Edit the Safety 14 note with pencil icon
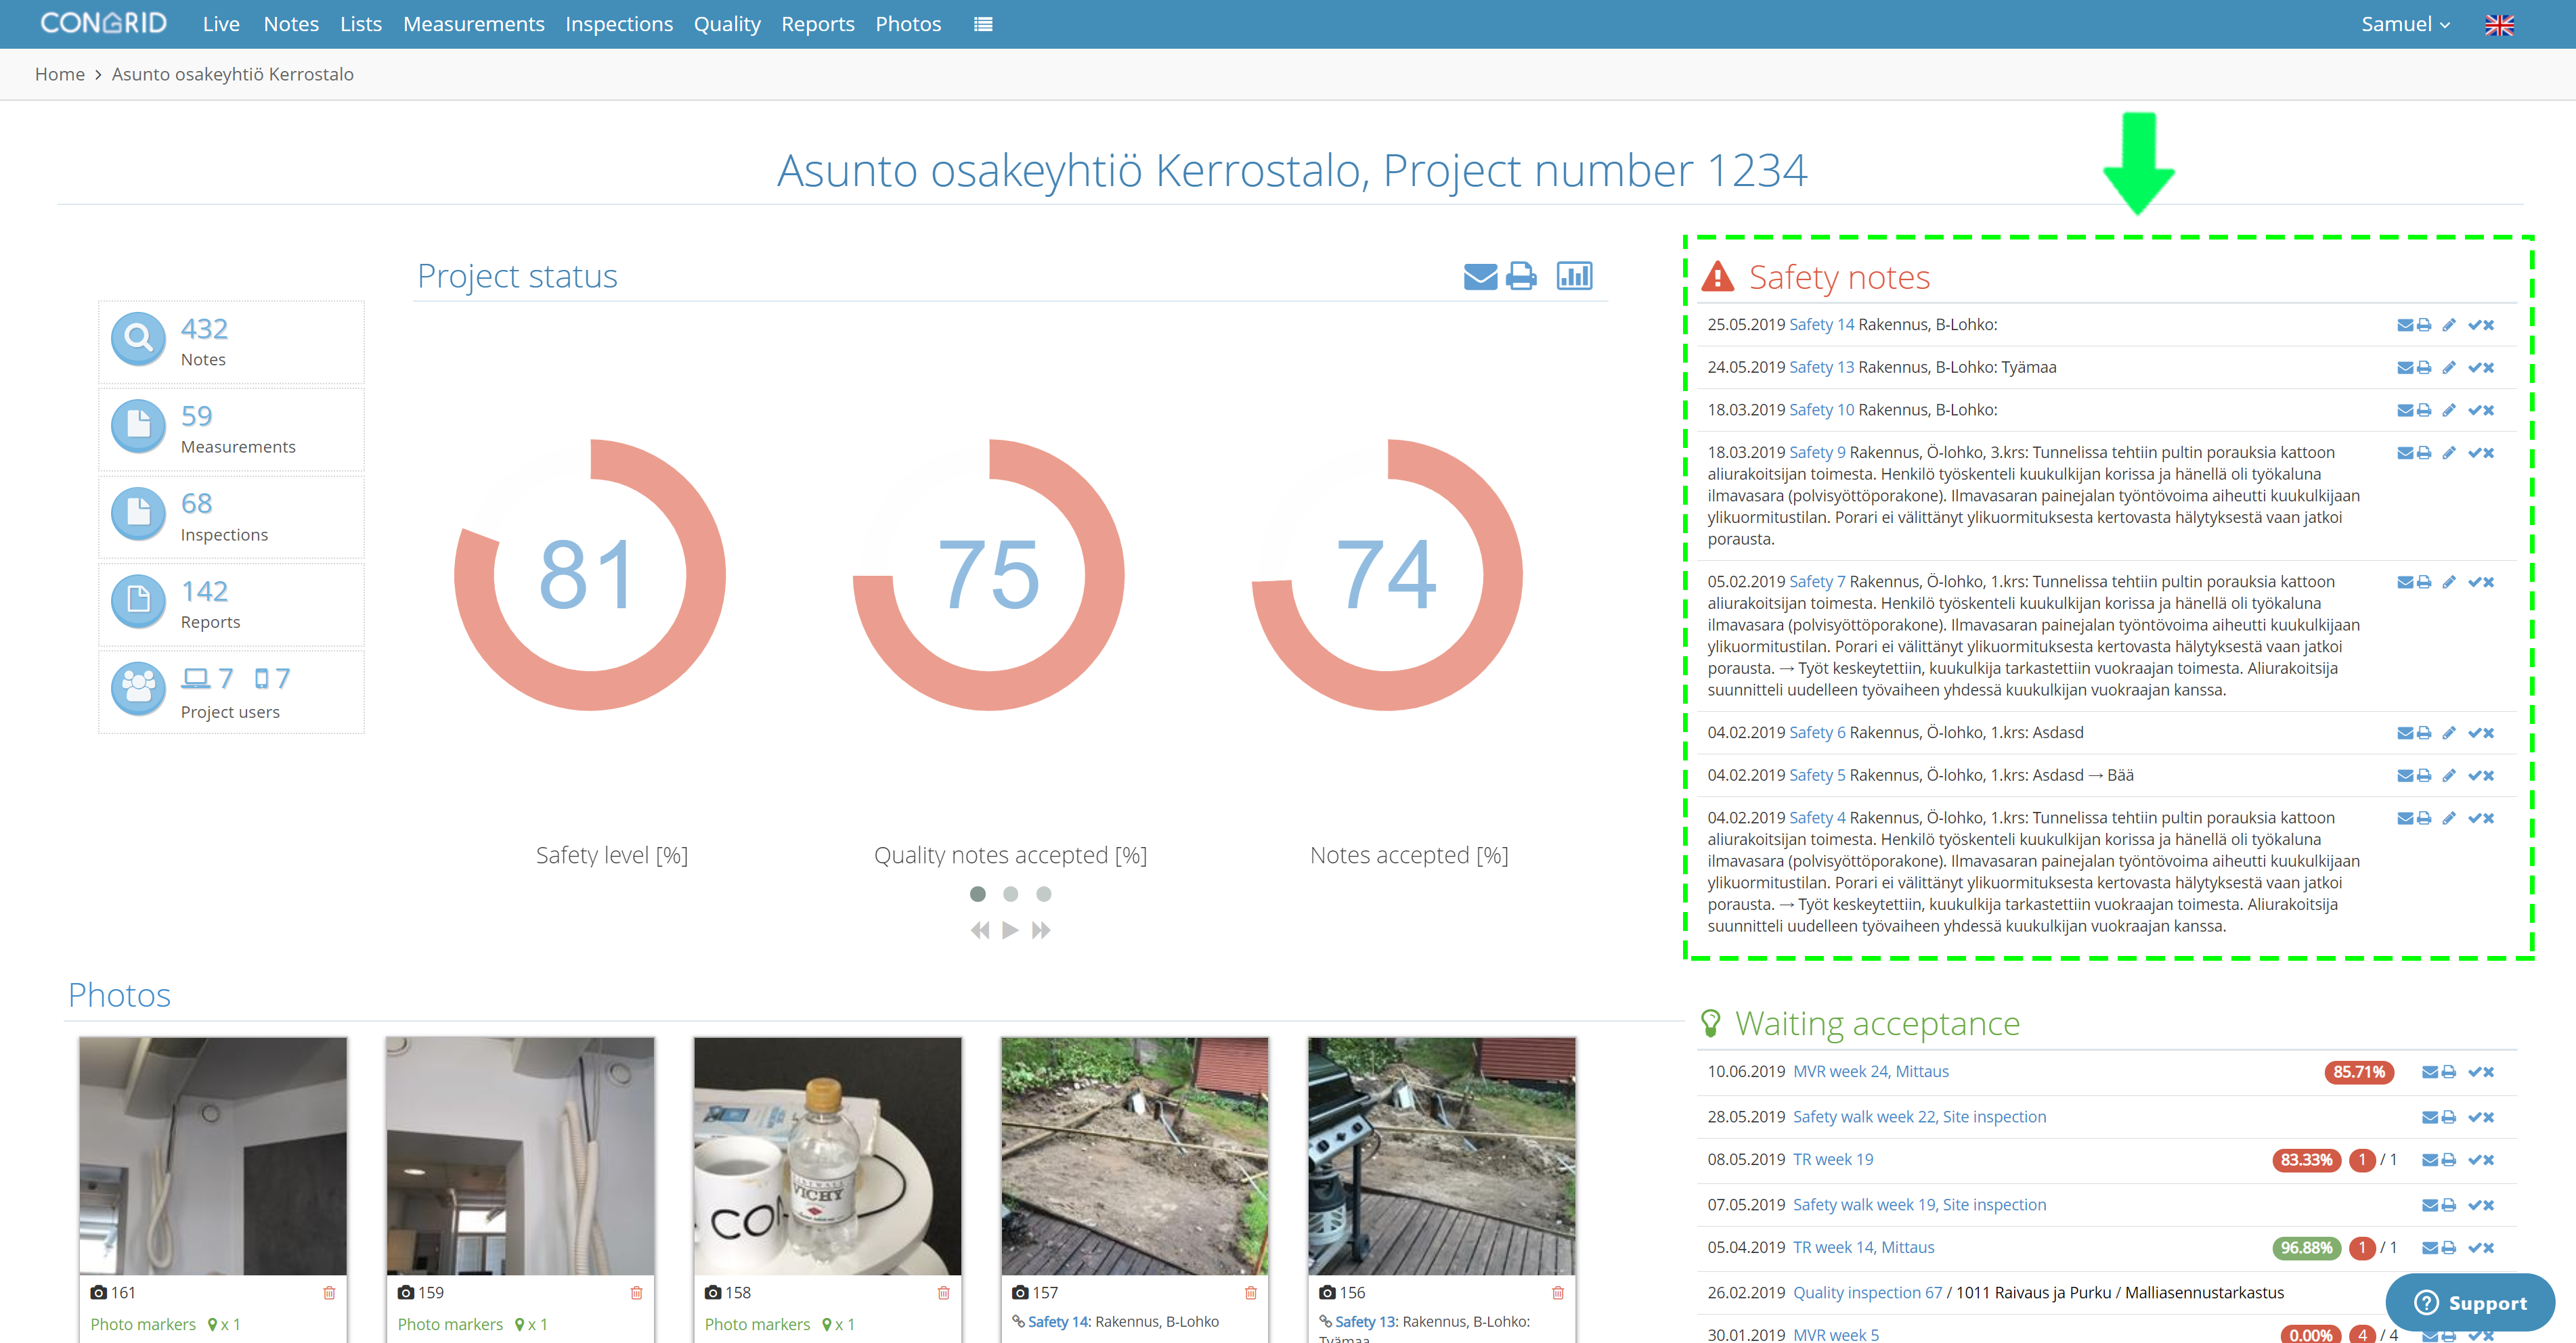Image resolution: width=2576 pixels, height=1343 pixels. point(2449,325)
